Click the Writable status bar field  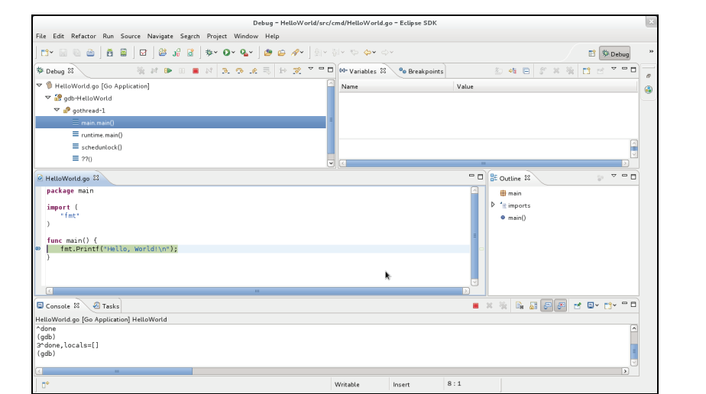click(x=347, y=385)
